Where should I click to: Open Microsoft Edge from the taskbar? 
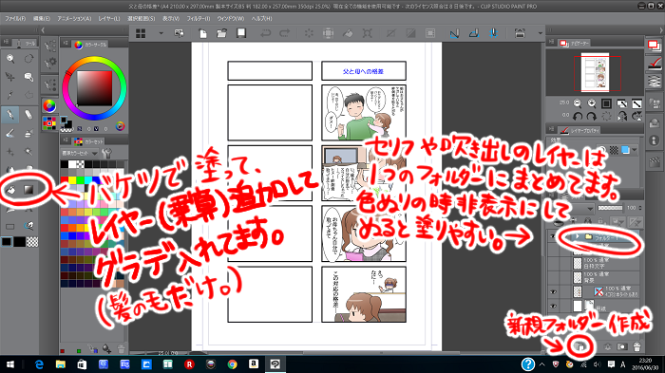[40, 364]
